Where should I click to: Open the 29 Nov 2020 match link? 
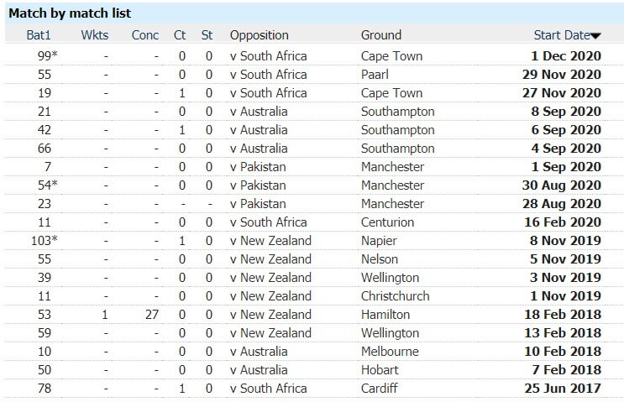pos(562,75)
